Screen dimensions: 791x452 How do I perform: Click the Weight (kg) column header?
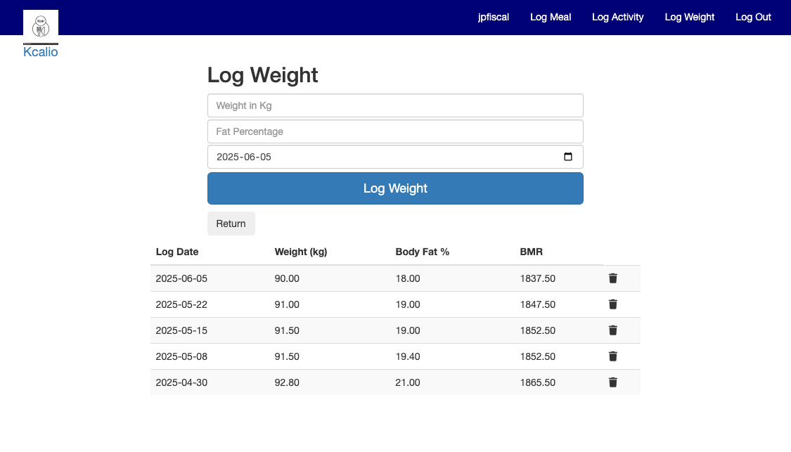pos(301,252)
